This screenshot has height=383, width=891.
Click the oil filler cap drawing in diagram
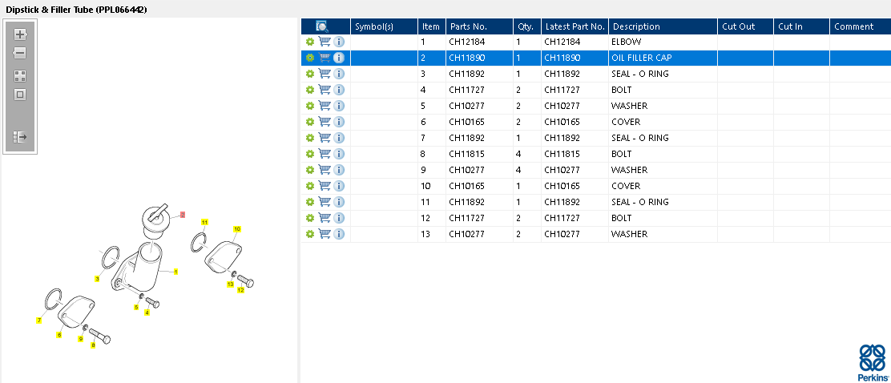pyautogui.click(x=154, y=222)
